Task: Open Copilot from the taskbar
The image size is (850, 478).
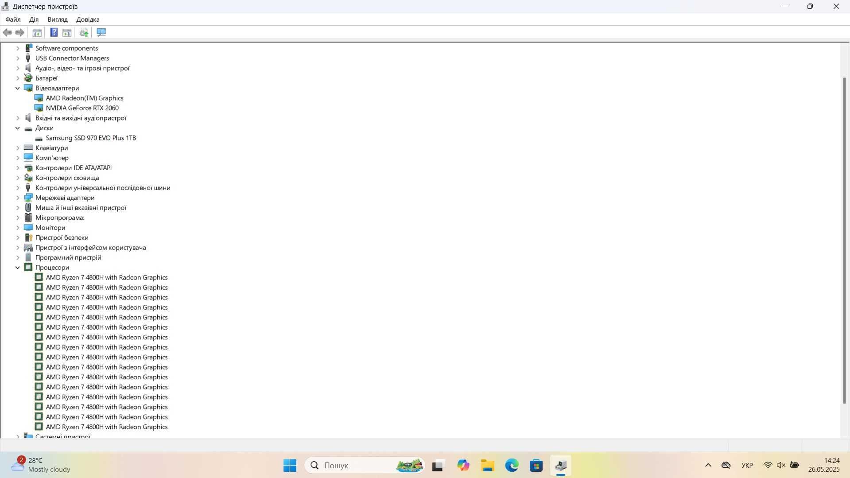Action: (x=463, y=465)
